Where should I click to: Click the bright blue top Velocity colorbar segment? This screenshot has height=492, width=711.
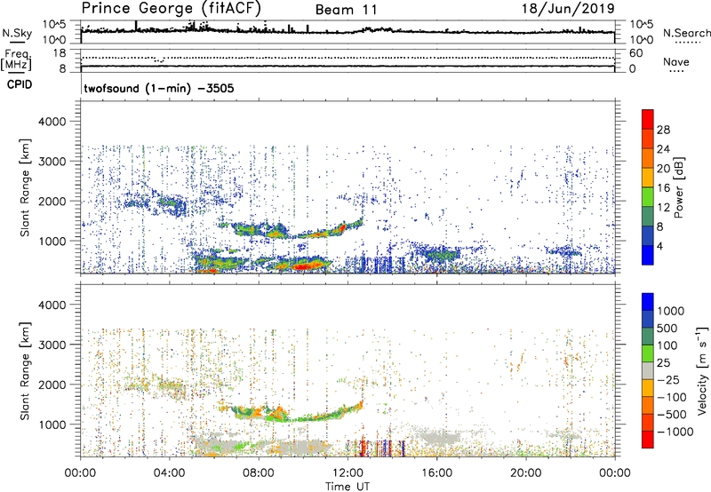[648, 302]
